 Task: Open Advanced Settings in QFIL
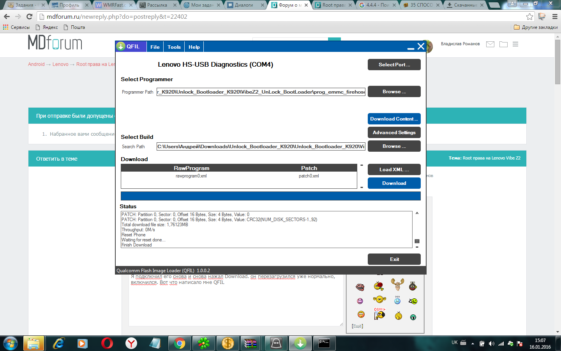point(394,133)
